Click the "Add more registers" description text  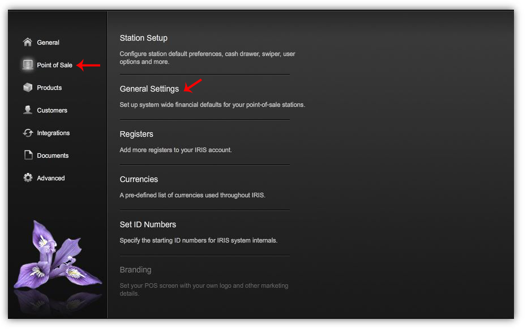(175, 150)
